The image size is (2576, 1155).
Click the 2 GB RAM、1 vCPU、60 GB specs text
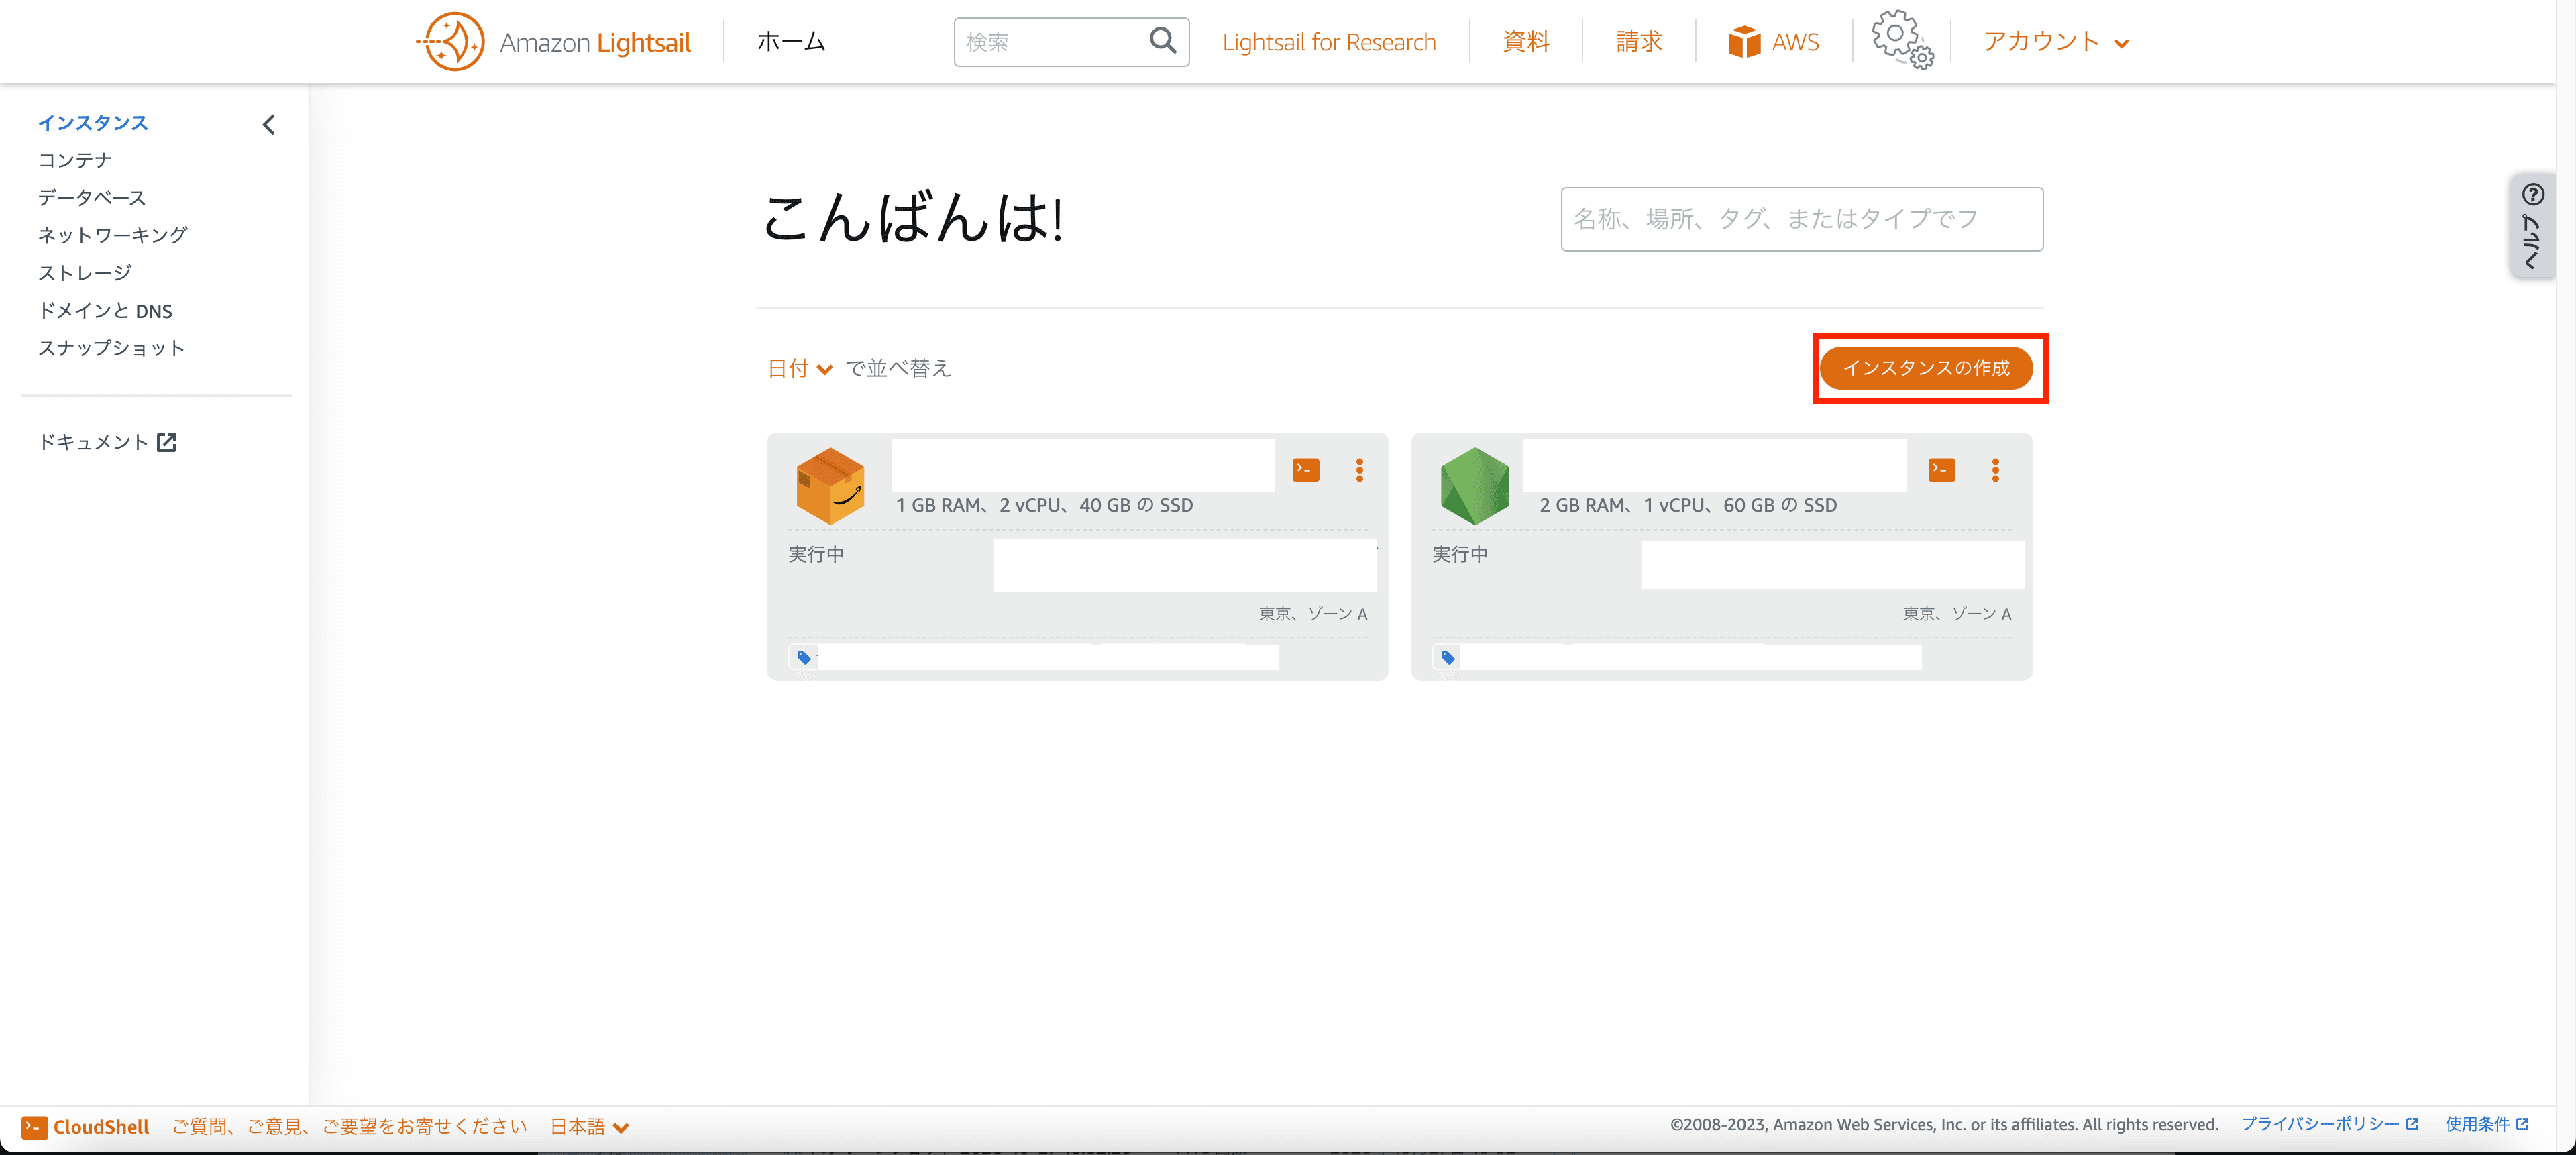(x=1688, y=506)
